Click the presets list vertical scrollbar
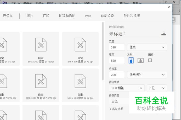Viewport: 181px width, 120px height. (103, 51)
